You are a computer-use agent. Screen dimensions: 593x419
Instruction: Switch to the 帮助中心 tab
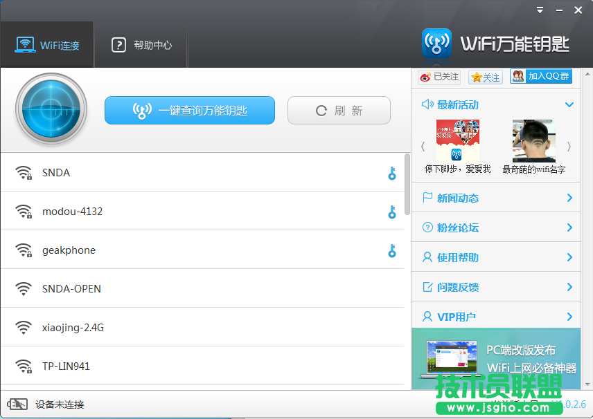coord(141,46)
